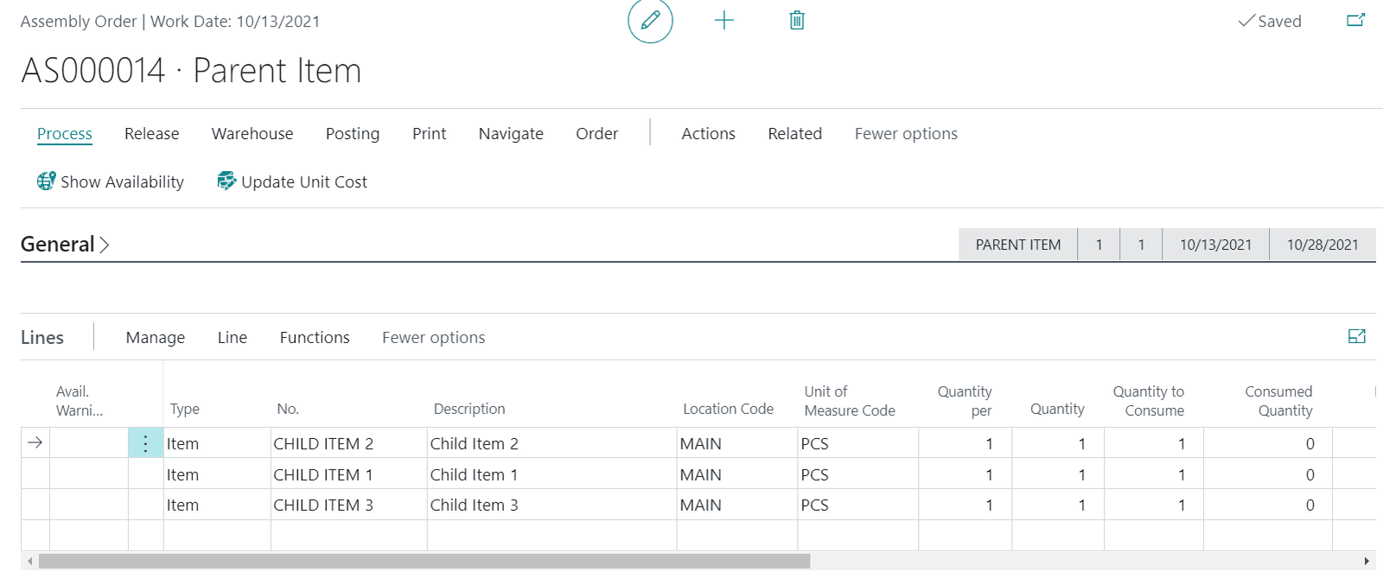1383x579 pixels.
Task: Sort by the Description column header
Action: pyautogui.click(x=469, y=409)
